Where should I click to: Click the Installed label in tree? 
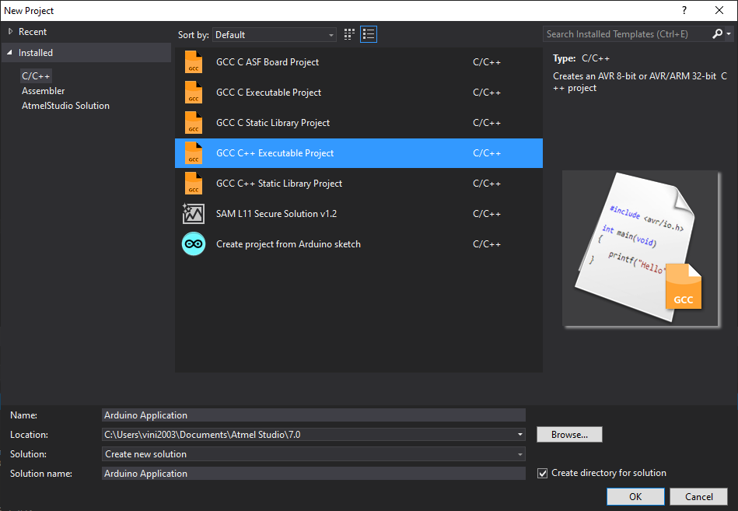[x=35, y=53]
